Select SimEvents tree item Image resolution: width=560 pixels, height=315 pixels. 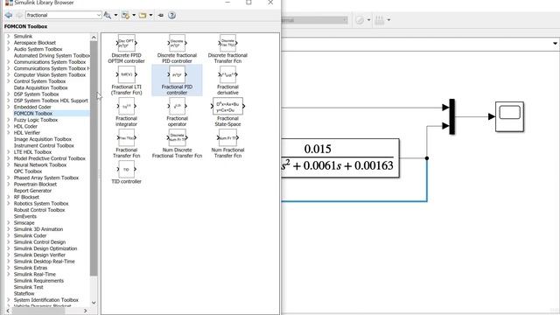pyautogui.click(x=25, y=216)
